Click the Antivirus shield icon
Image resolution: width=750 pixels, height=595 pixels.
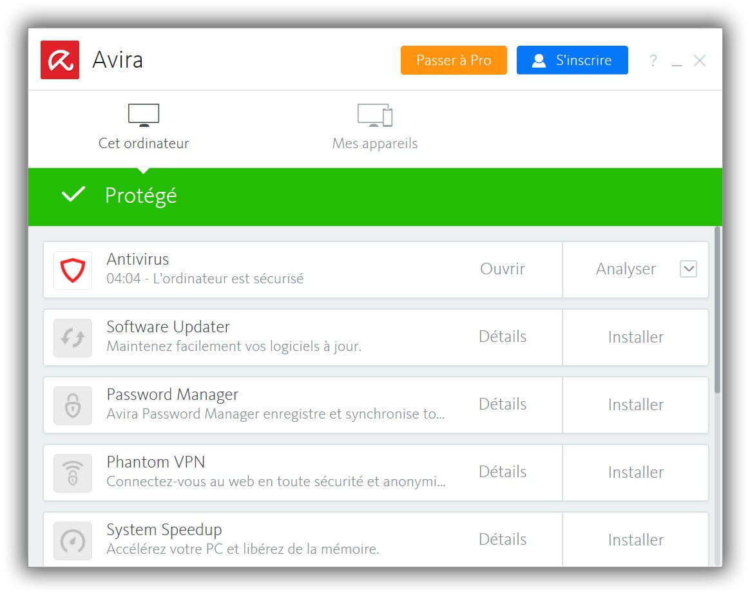tap(73, 270)
